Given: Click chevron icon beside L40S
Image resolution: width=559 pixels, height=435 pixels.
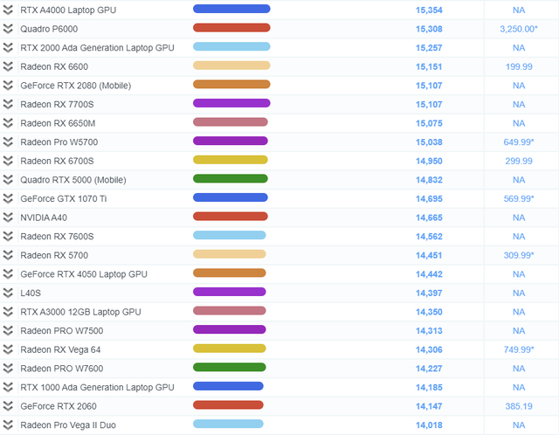Looking at the screenshot, I should pos(8,293).
